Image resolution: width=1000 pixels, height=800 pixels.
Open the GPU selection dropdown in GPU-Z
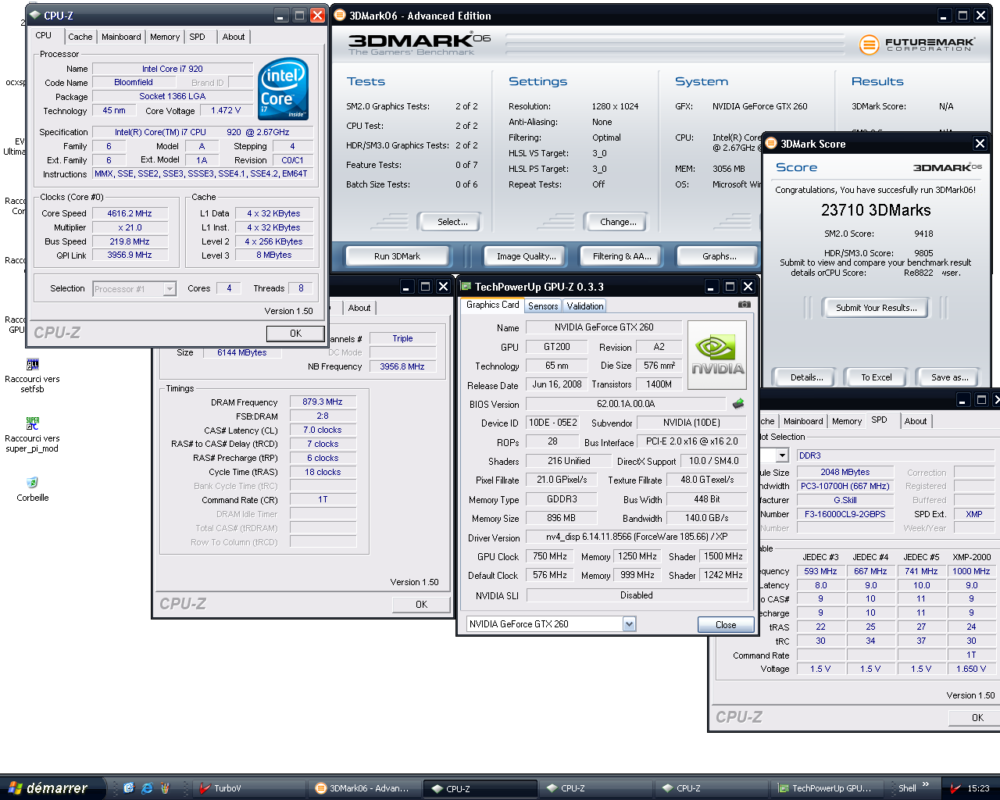(630, 623)
